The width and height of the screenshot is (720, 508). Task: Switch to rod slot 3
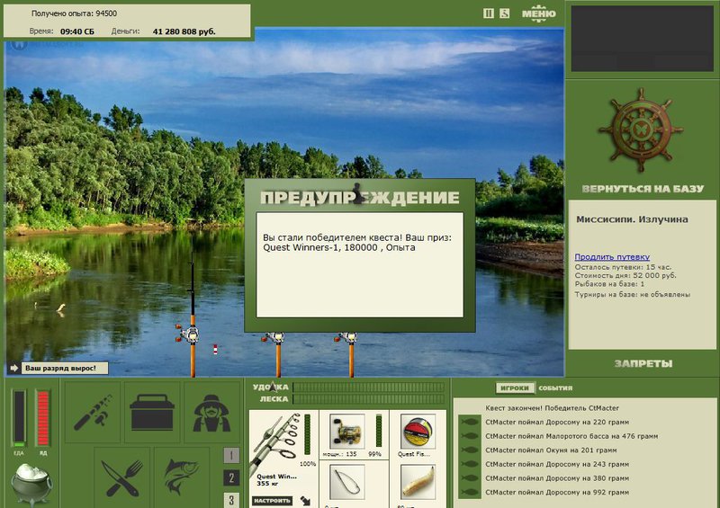231,500
